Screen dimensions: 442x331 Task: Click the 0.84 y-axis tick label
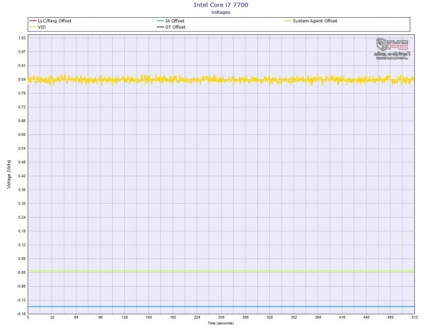coord(22,79)
